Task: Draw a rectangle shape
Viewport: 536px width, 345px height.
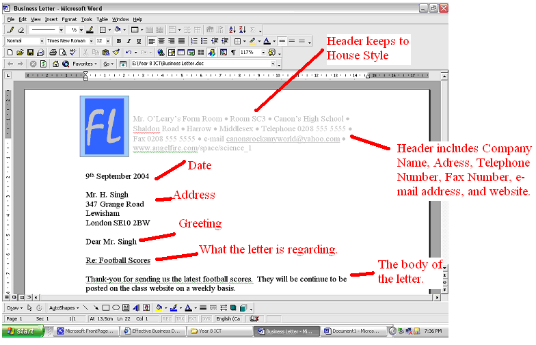Action: point(106,307)
